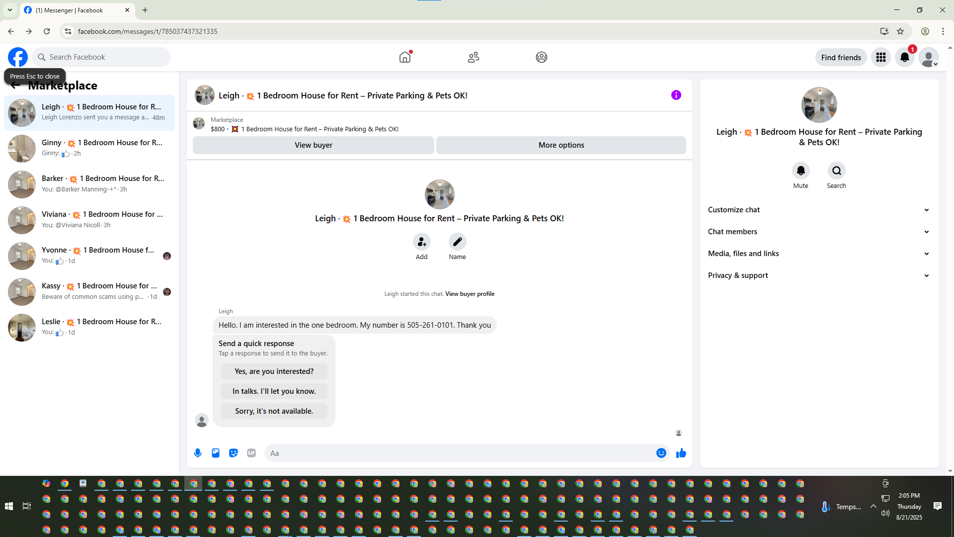Open the sticker picker icon

pyautogui.click(x=234, y=453)
